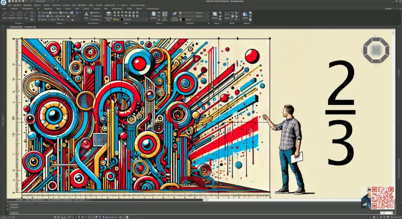Select the Polilinea tool
Image resolution: width=402 pixels, height=219 pixels.
click(x=12, y=15)
